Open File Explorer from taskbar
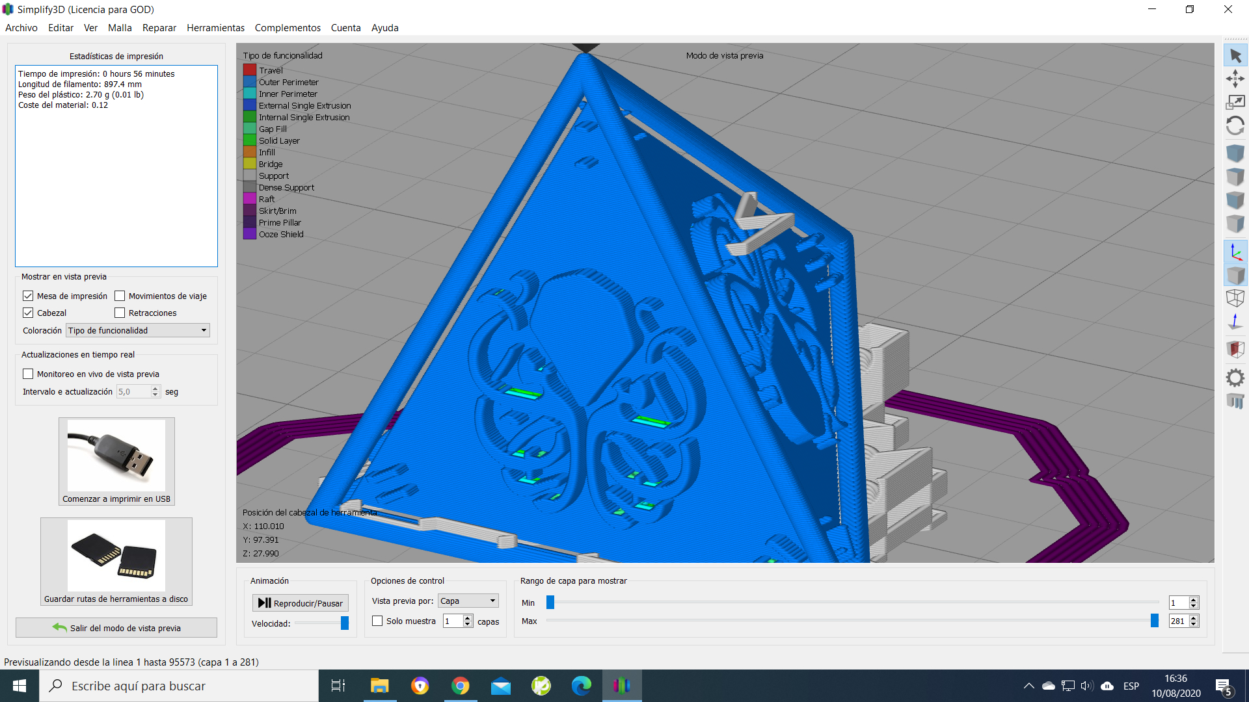 click(x=379, y=686)
